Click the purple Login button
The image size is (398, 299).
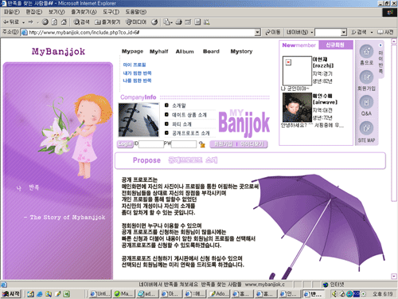pyautogui.click(x=125, y=144)
